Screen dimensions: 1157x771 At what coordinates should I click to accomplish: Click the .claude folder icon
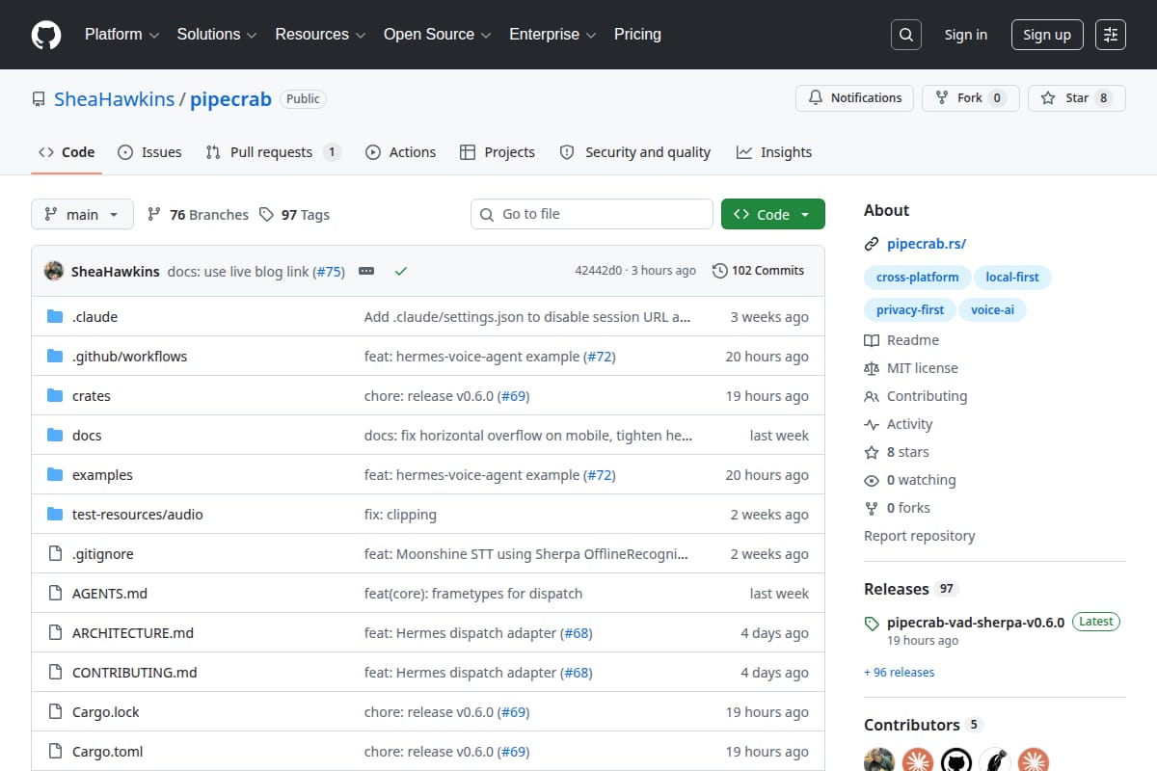coord(55,317)
